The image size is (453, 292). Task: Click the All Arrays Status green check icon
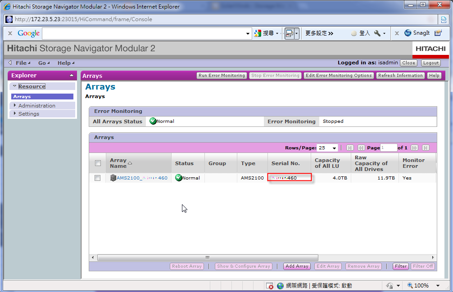click(x=153, y=121)
